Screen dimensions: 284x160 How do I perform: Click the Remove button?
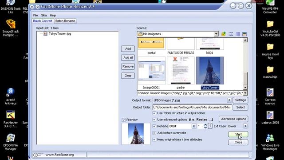128,66
